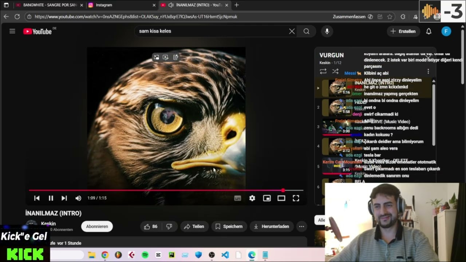The height and width of the screenshot is (262, 466).
Task: Open FL Studio from taskbar
Action: coord(118,255)
